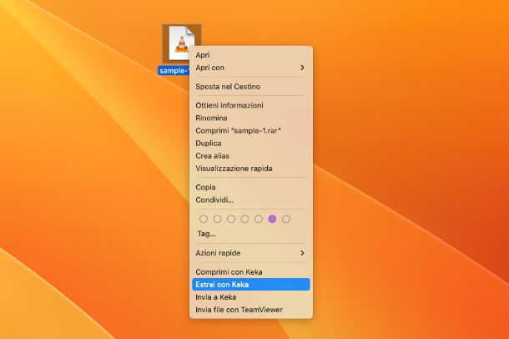Choose Invia a Keka

click(251, 297)
